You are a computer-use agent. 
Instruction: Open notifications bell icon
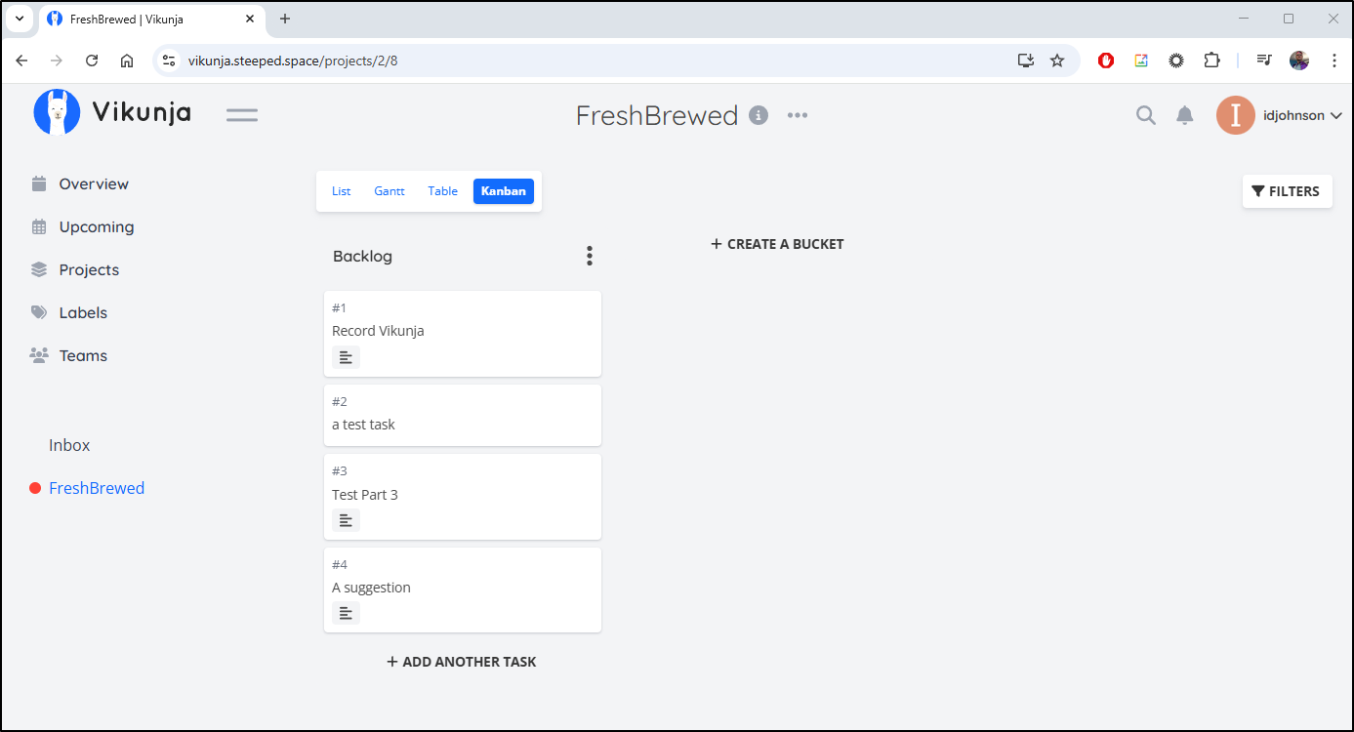point(1185,115)
